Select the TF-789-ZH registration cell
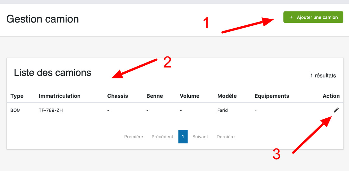The image size is (349, 171). coord(51,111)
